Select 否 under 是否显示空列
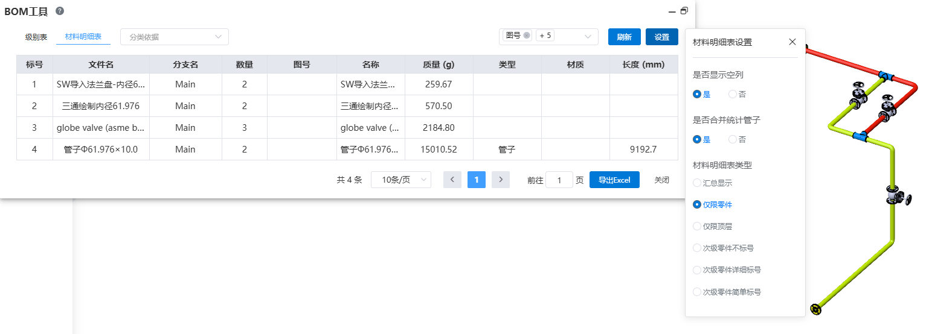Image resolution: width=932 pixels, height=334 pixels. click(733, 94)
